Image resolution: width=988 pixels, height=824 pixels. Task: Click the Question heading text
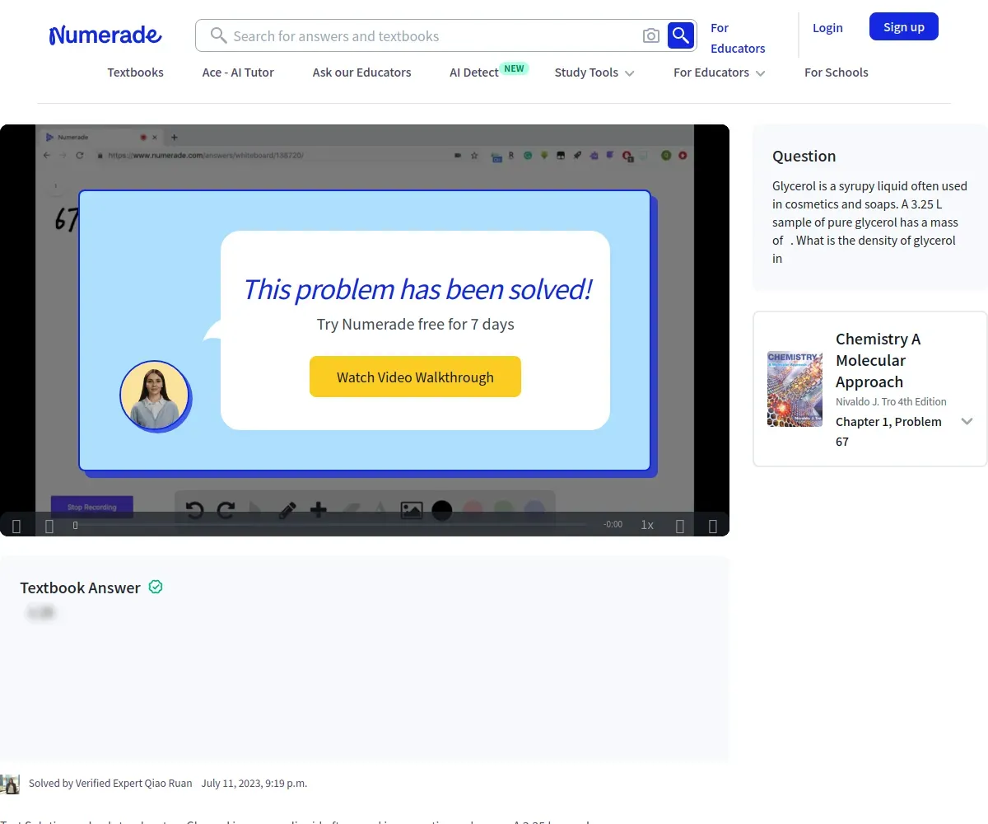[x=804, y=156]
